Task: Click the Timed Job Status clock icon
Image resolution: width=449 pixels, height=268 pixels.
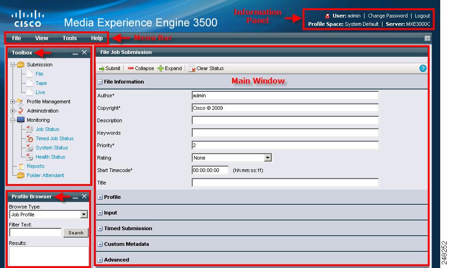Action: (x=30, y=138)
